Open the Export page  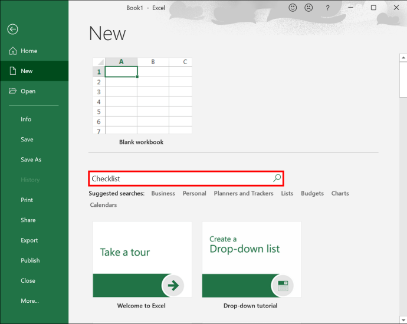[34, 240]
